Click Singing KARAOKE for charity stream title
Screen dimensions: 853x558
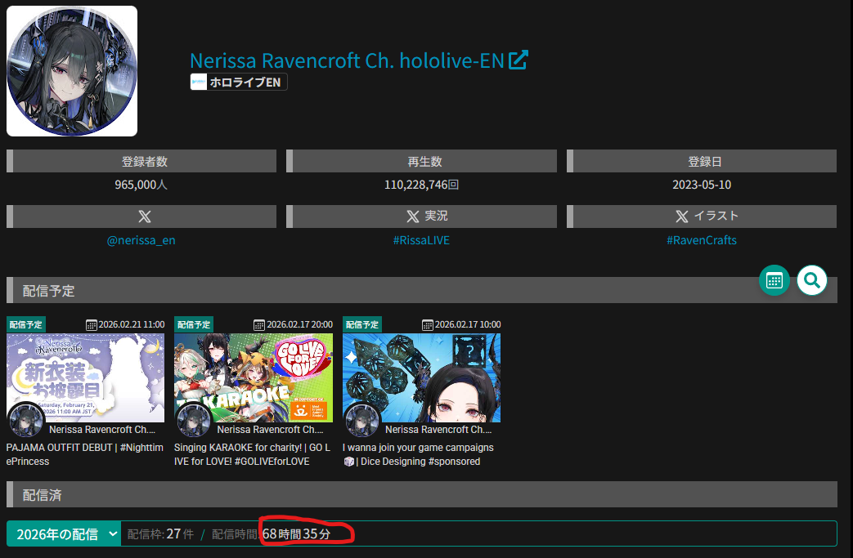tap(253, 454)
